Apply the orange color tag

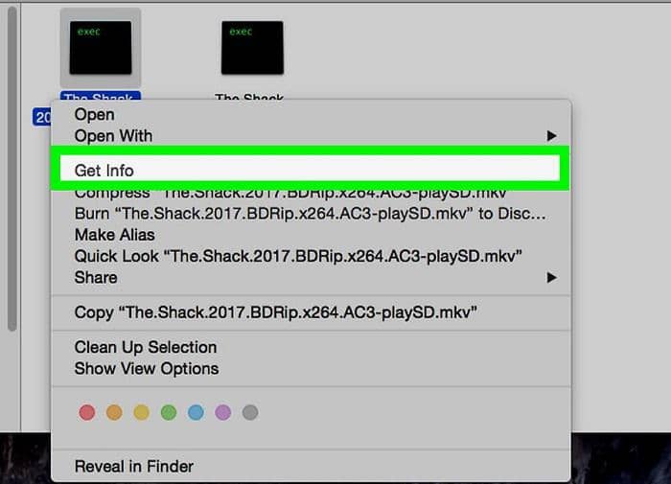pyautogui.click(x=114, y=412)
